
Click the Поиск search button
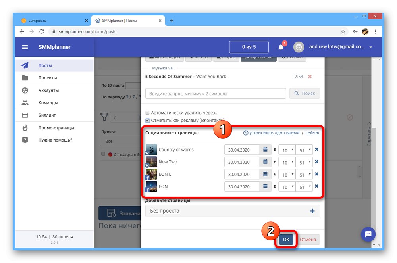point(304,93)
